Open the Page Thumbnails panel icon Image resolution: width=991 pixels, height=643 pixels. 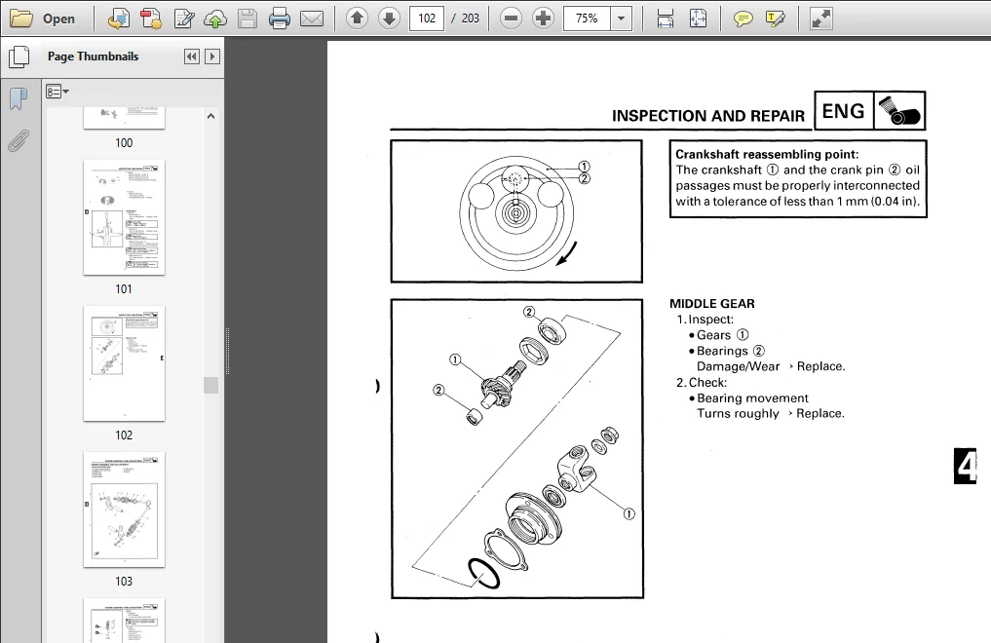pos(19,57)
